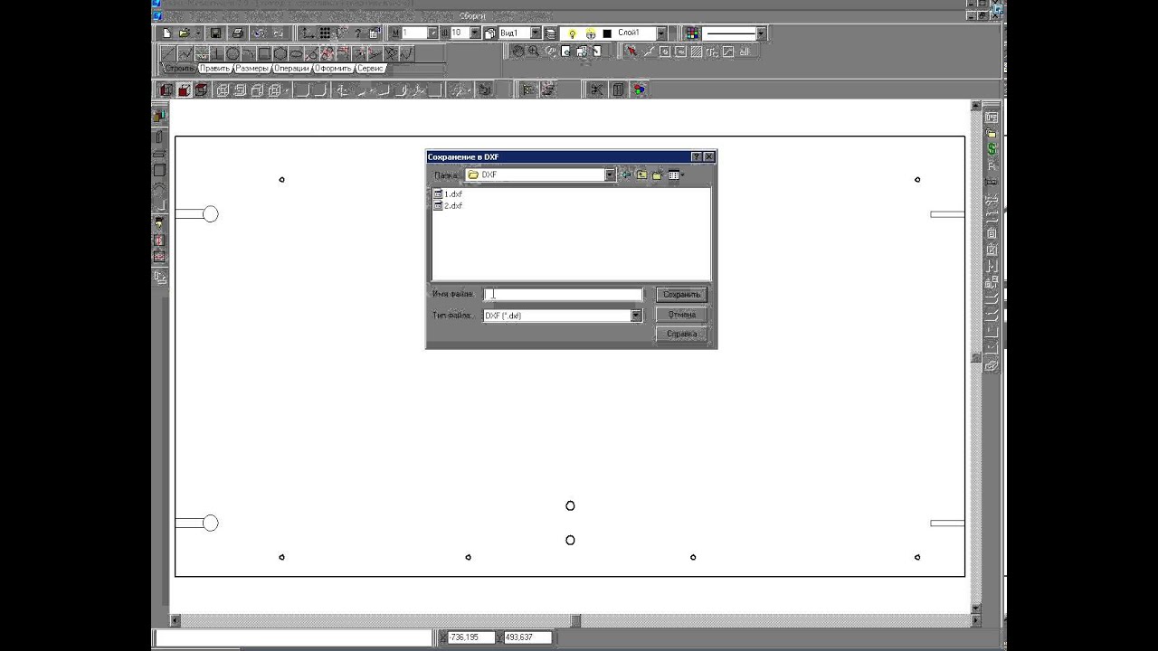Screen dimensions: 1158x651
Task: Select the file 2.dxf
Action: tap(448, 205)
